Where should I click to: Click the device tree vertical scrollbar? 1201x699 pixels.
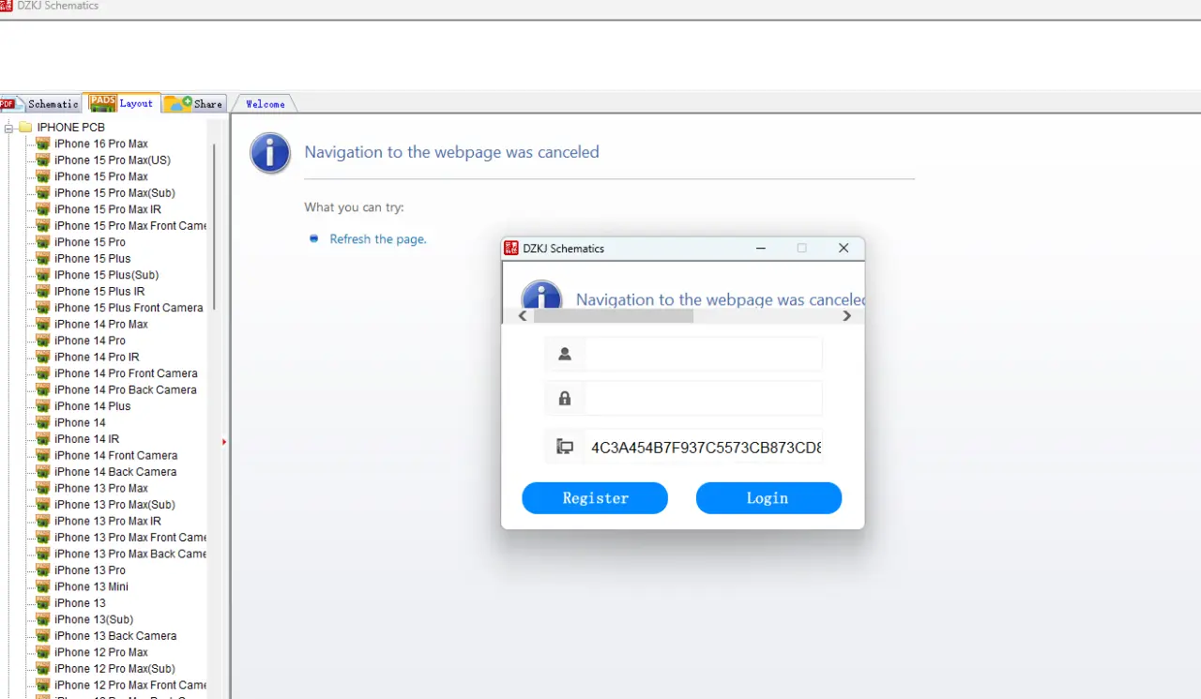[x=215, y=226]
